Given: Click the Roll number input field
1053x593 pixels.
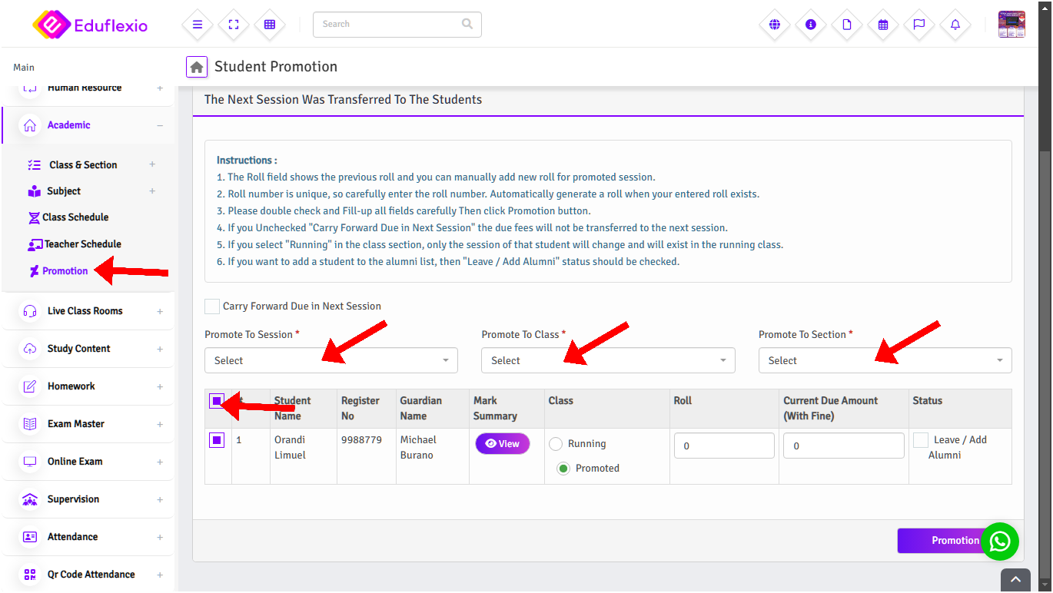Looking at the screenshot, I should [x=723, y=446].
